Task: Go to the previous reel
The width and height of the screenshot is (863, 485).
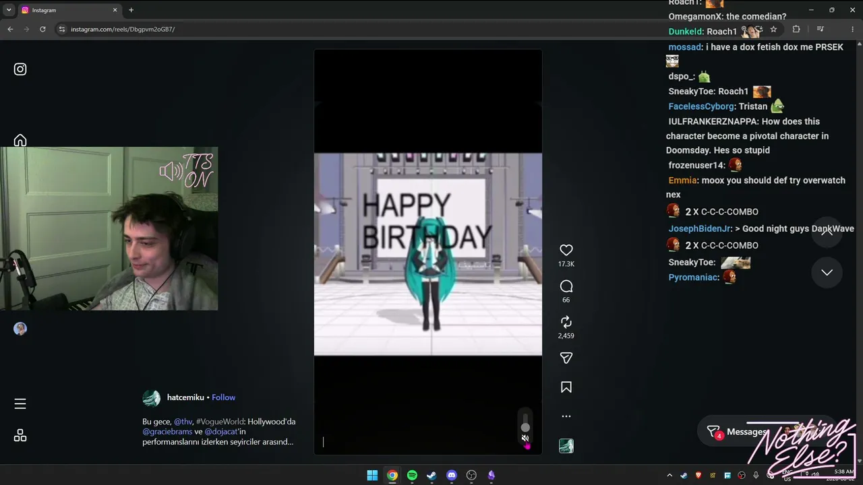Action: click(x=827, y=232)
